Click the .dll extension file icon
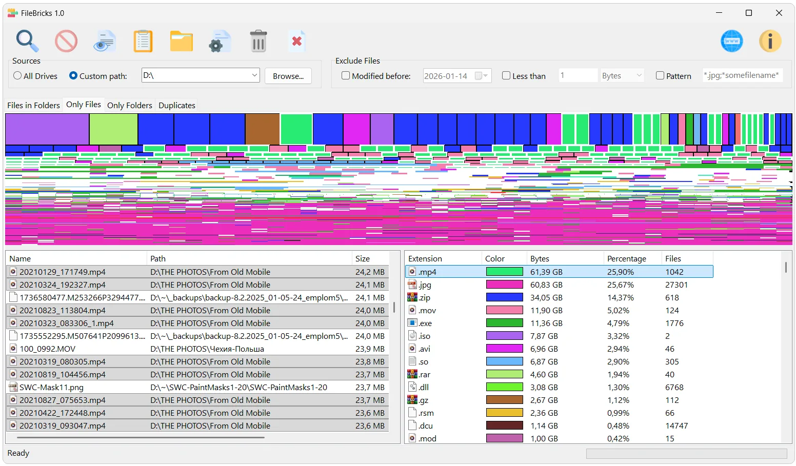Viewport: 796px width, 466px height. [412, 387]
